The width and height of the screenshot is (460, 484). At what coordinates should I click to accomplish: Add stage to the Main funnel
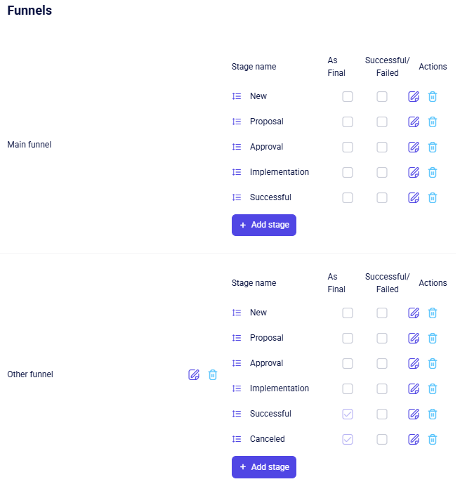pyautogui.click(x=264, y=225)
